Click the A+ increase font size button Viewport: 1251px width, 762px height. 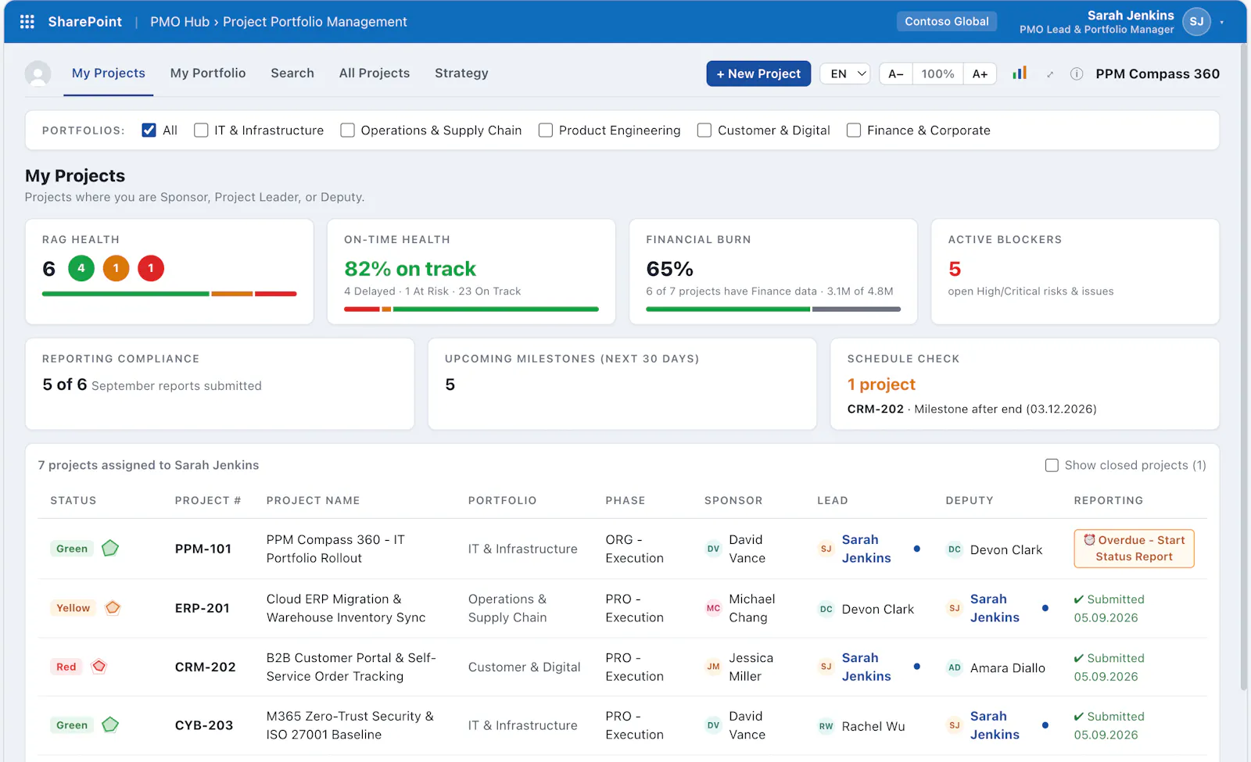(x=980, y=73)
